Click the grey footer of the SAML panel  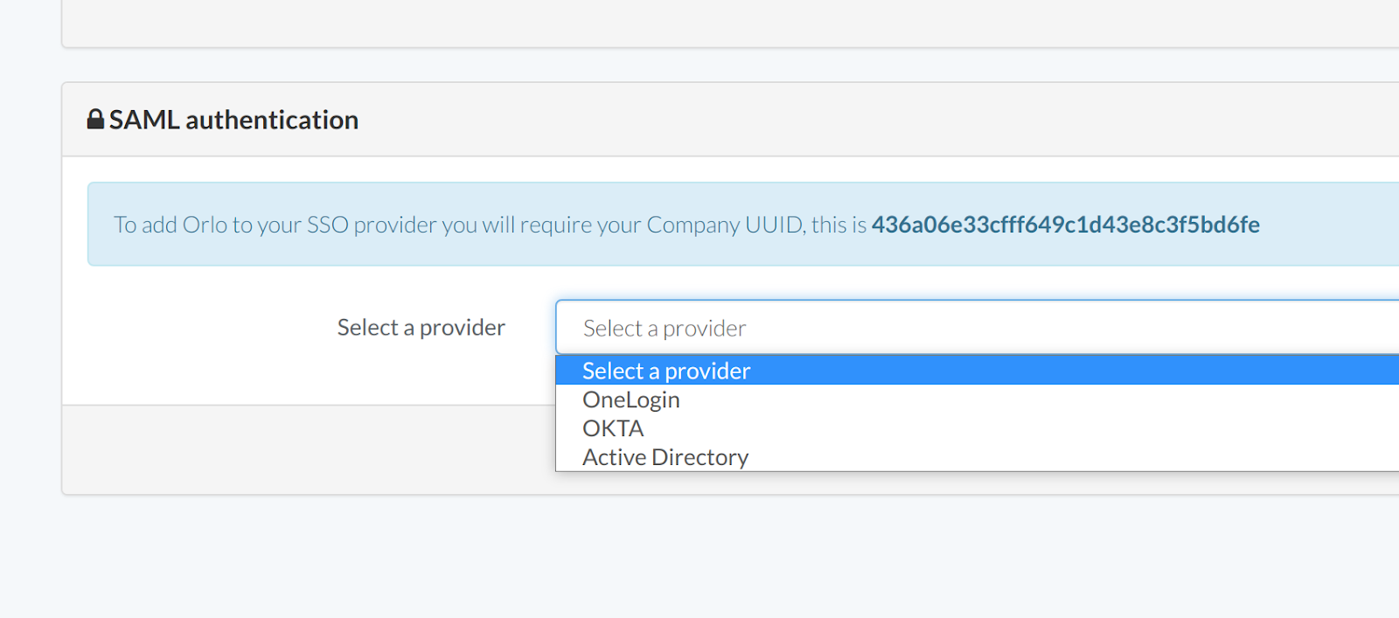306,449
